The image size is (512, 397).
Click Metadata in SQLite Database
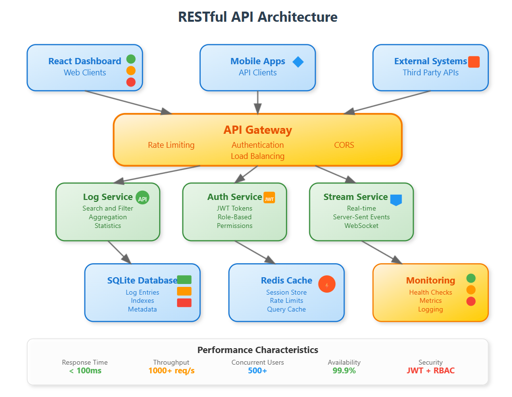coord(142,309)
